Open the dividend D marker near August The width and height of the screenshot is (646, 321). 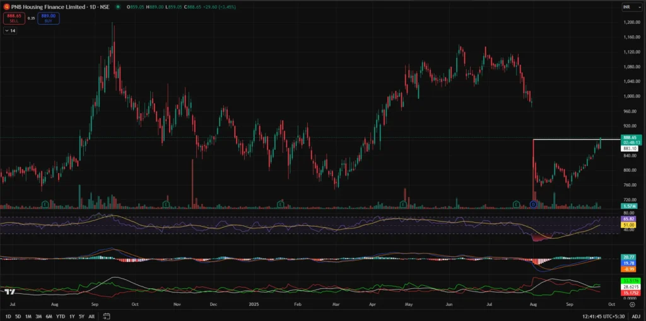point(533,204)
